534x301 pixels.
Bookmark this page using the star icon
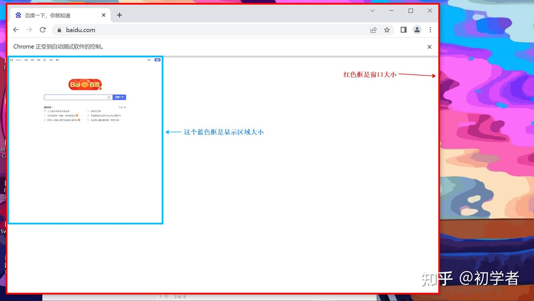pos(387,30)
